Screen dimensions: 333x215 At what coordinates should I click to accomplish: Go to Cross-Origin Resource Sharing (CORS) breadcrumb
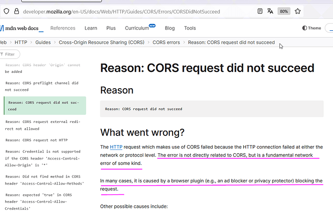pyautogui.click(x=101, y=42)
